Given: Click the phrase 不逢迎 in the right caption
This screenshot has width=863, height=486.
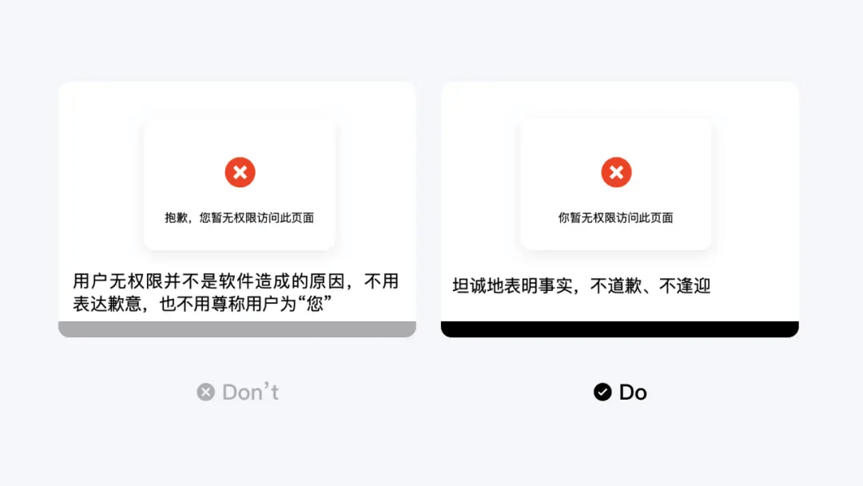Looking at the screenshot, I should click(685, 286).
